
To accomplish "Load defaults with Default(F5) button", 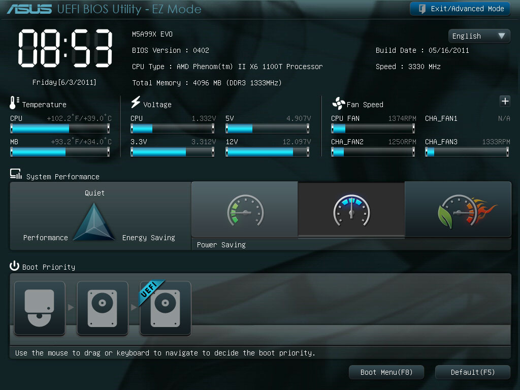I will (473, 372).
